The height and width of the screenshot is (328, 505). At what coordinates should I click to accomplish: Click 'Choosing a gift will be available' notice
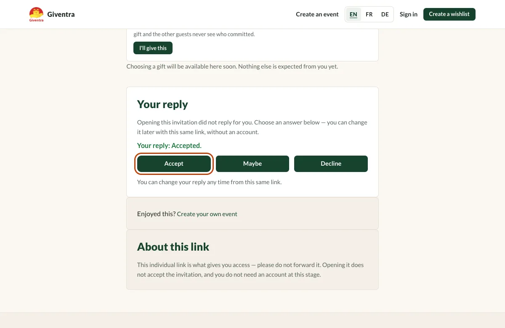click(x=232, y=66)
